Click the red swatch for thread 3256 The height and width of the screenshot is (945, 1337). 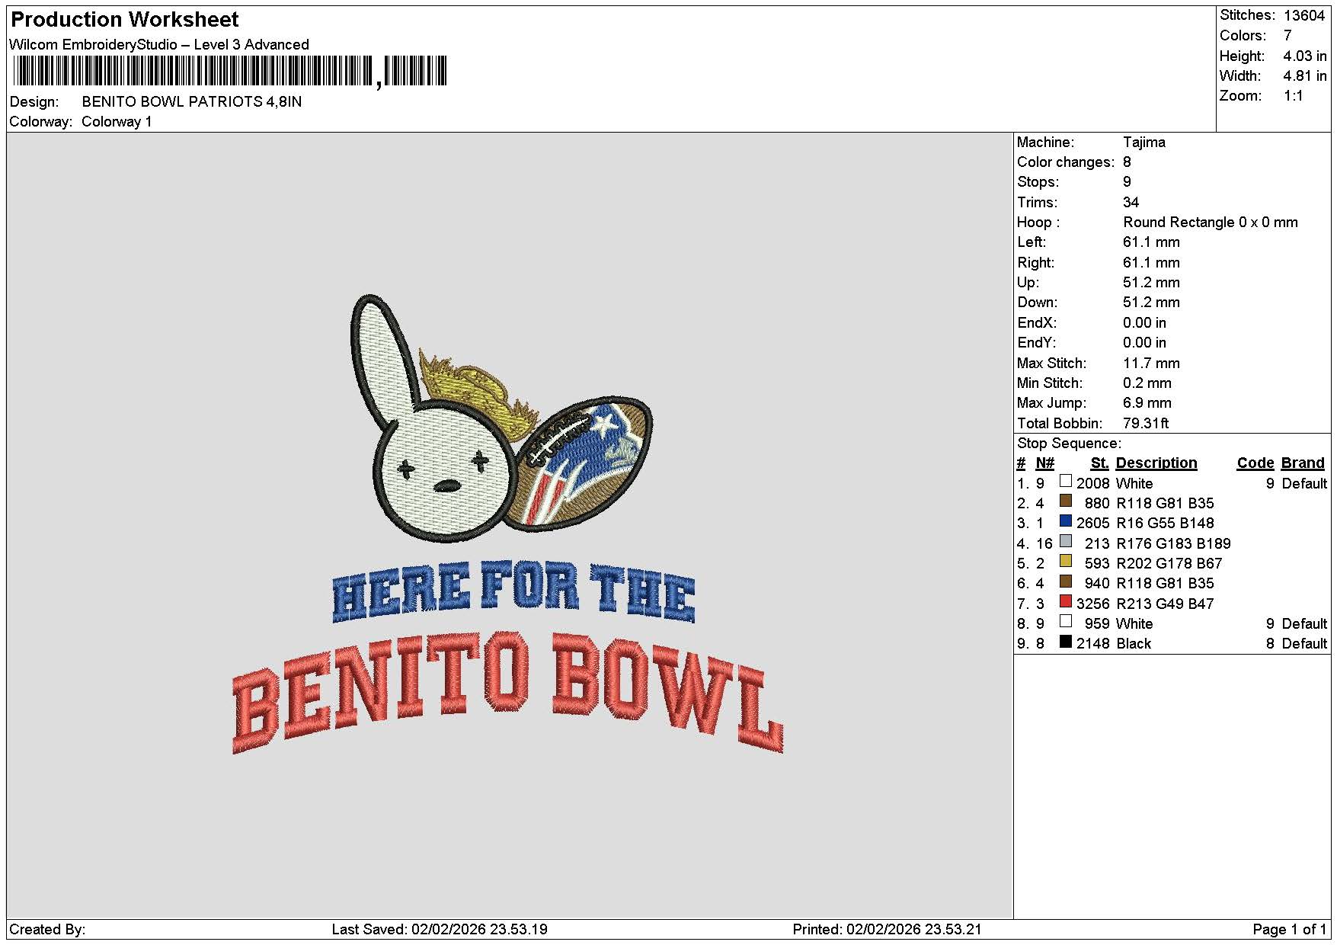[1066, 602]
